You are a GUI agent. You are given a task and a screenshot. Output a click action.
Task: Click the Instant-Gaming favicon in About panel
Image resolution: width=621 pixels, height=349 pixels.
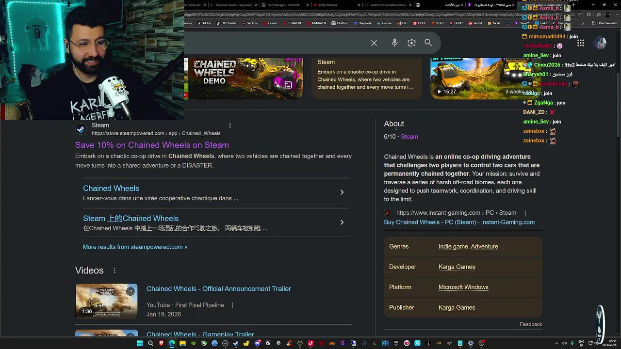tap(388, 213)
